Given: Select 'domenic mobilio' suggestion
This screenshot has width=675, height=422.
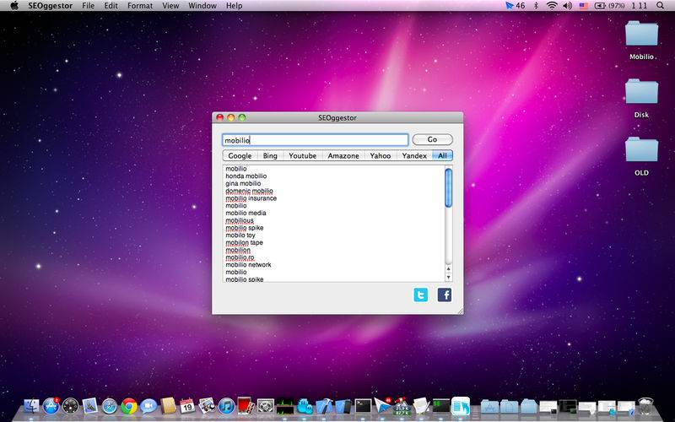Looking at the screenshot, I should point(249,191).
